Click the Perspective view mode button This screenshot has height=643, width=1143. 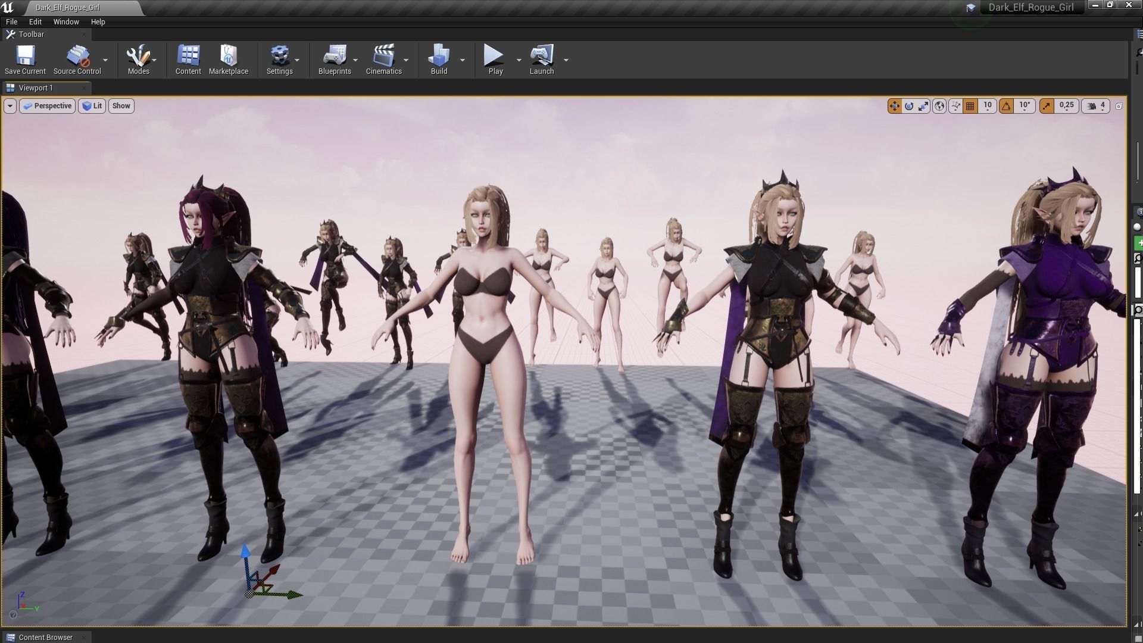click(x=48, y=106)
